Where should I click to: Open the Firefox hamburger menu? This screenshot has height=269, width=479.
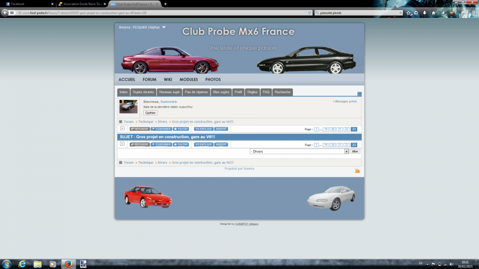474,13
